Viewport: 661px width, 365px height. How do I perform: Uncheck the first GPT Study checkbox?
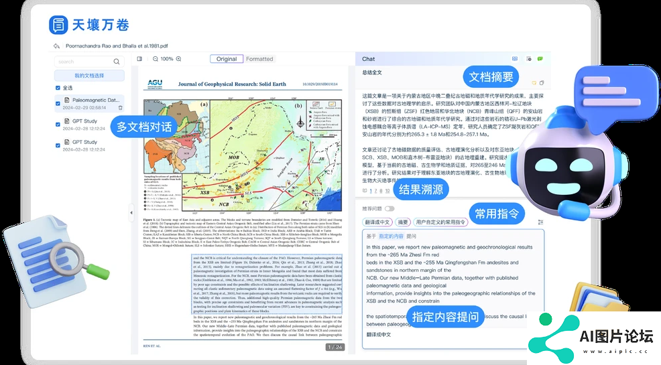click(58, 124)
